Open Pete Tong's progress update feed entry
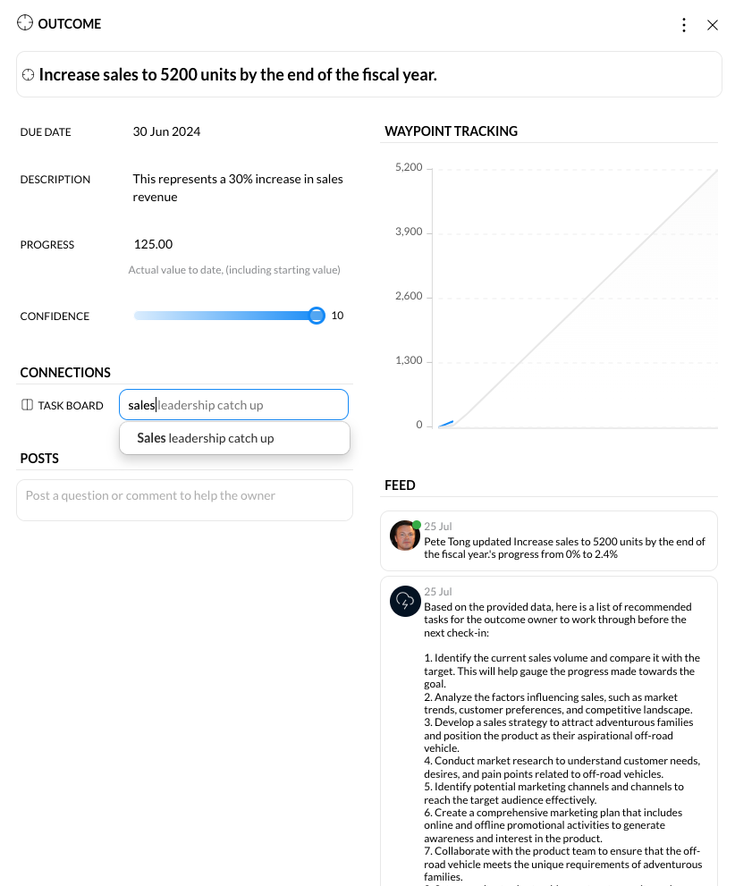The image size is (735, 886). [548, 541]
